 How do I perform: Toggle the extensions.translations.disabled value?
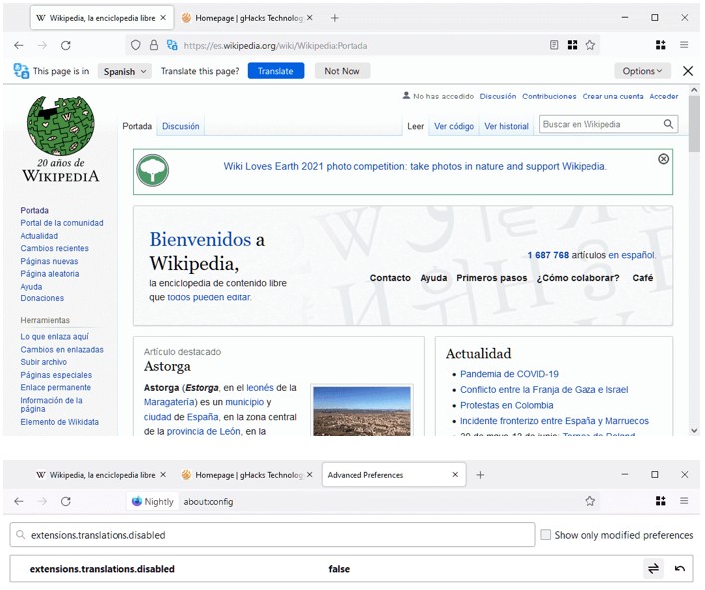(x=654, y=569)
